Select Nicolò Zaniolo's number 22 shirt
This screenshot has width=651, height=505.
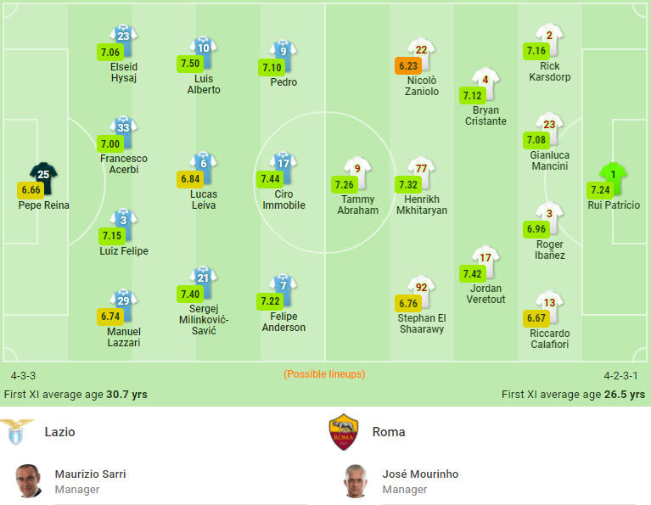[x=421, y=54]
